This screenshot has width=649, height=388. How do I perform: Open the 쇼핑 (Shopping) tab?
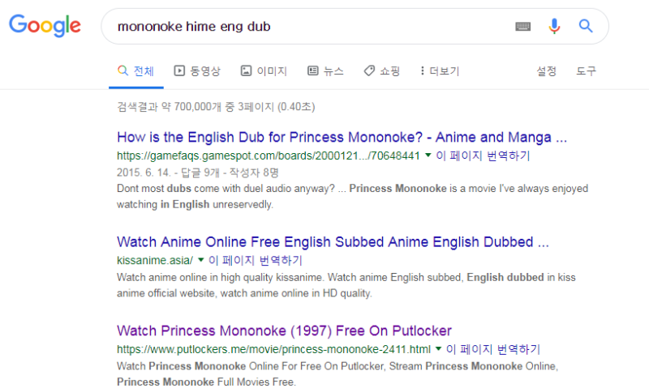[381, 71]
